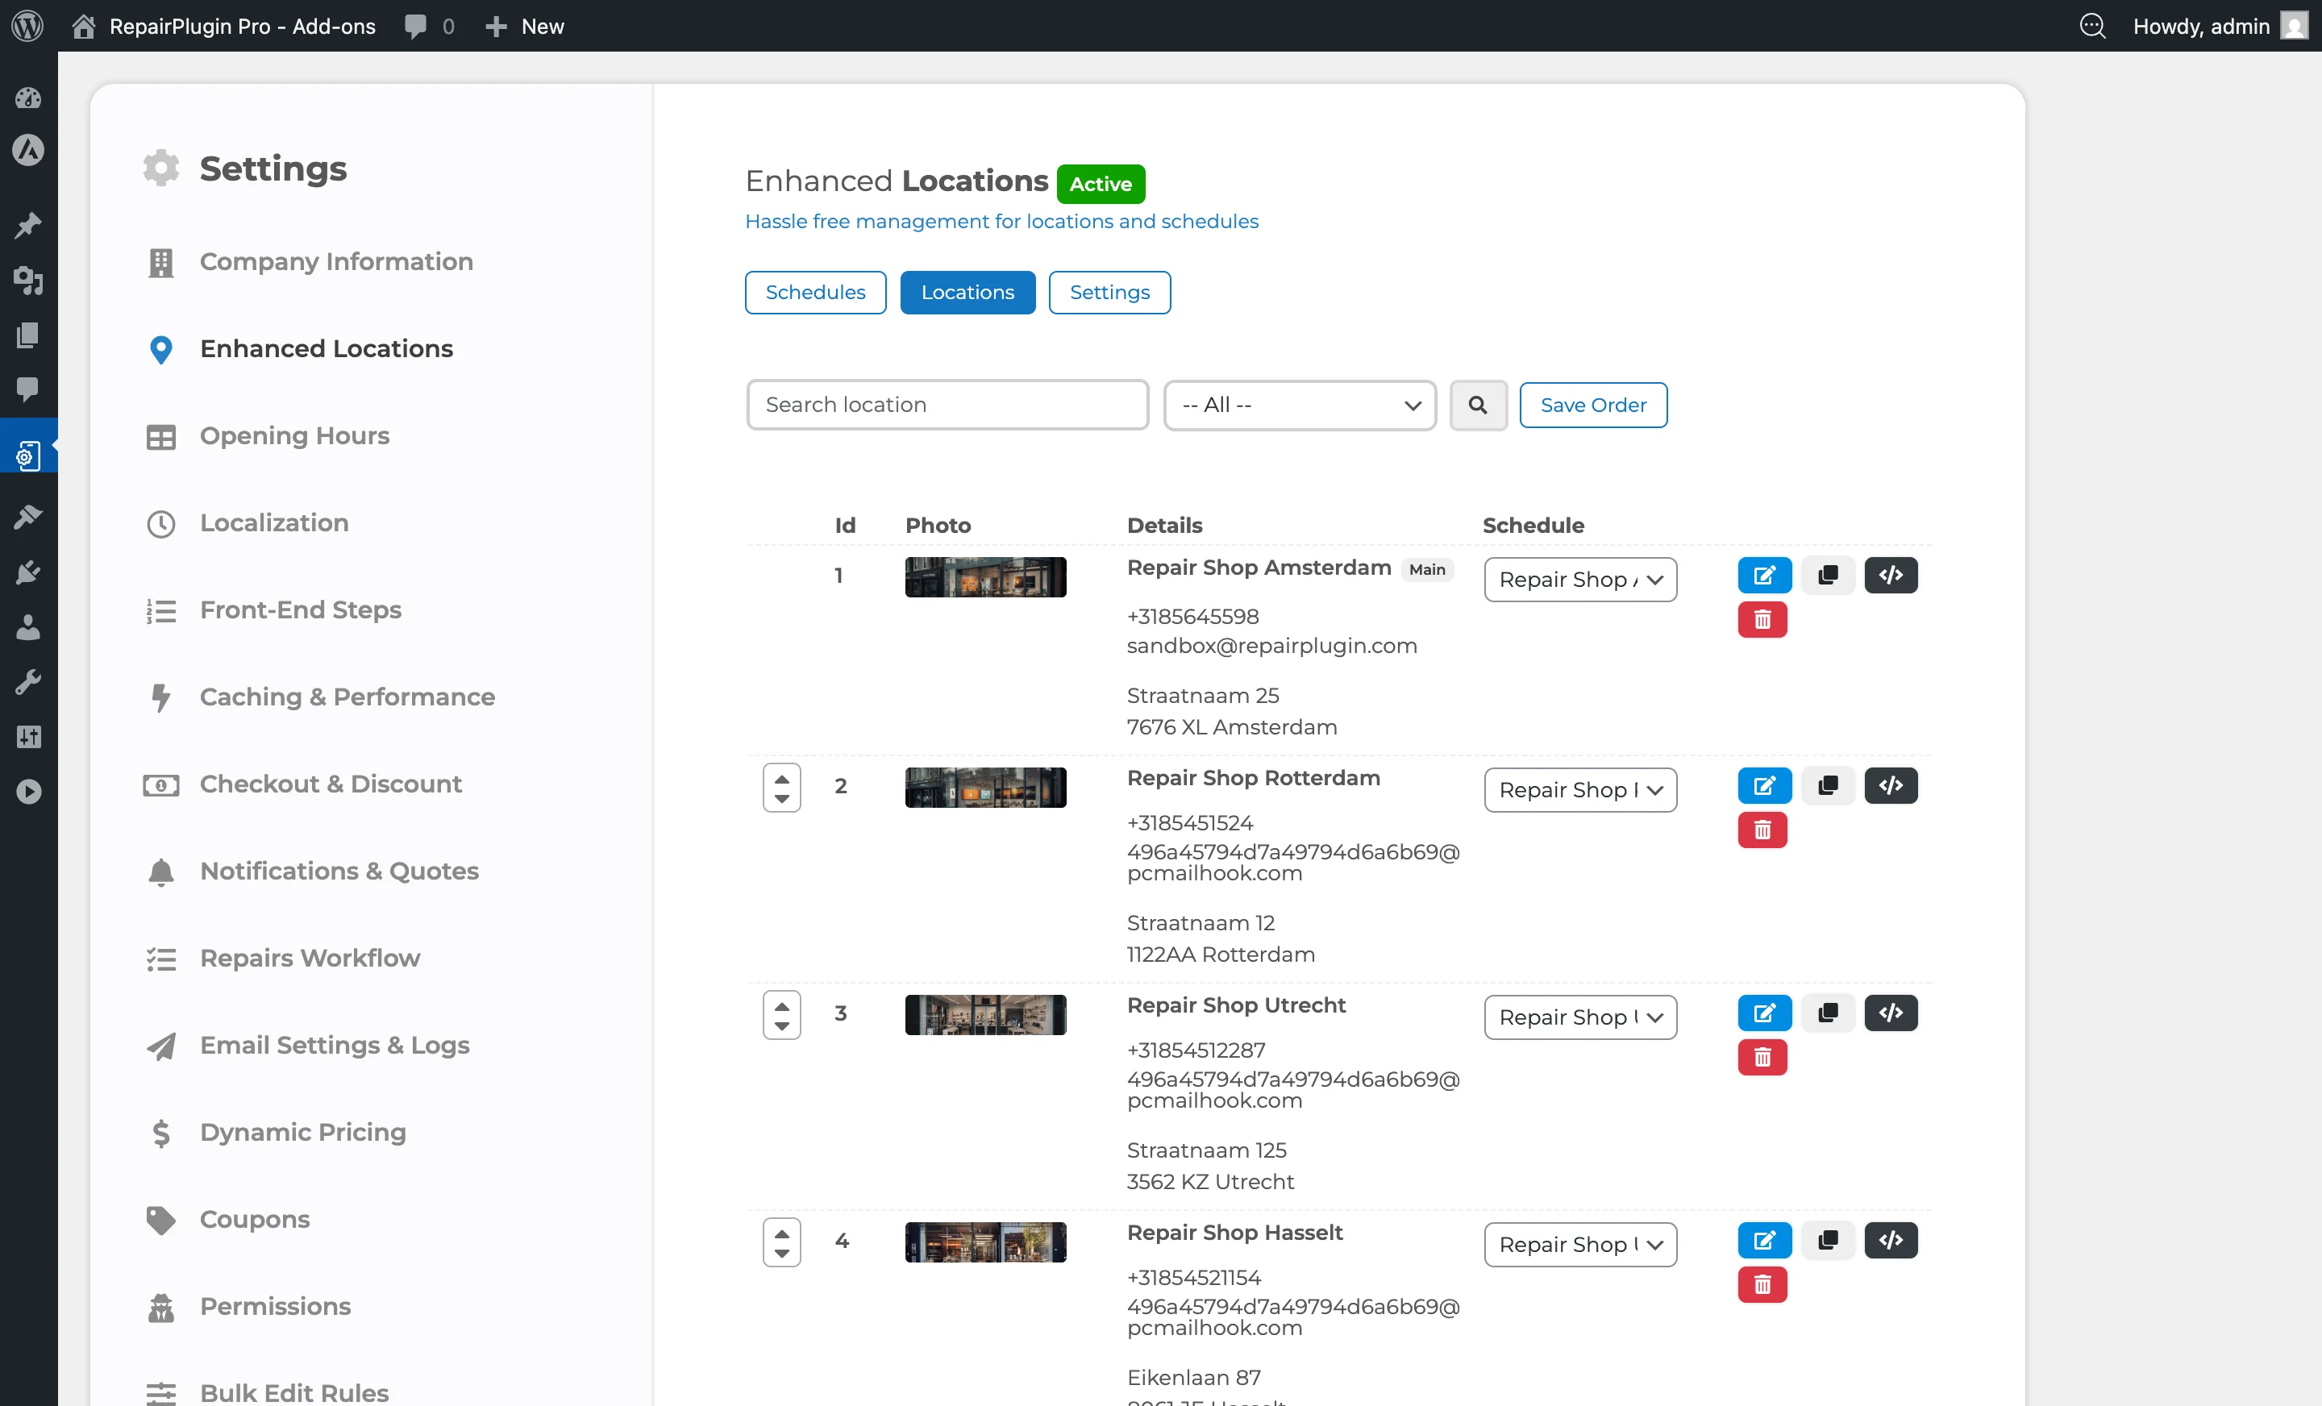The image size is (2322, 1406).
Task: Click the search magnifier button
Action: point(1477,406)
